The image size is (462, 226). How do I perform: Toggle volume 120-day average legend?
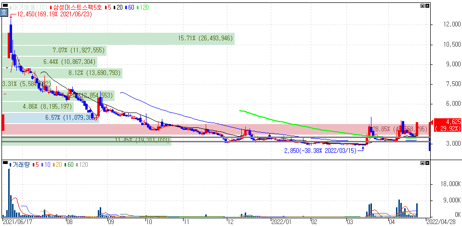[x=81, y=165]
